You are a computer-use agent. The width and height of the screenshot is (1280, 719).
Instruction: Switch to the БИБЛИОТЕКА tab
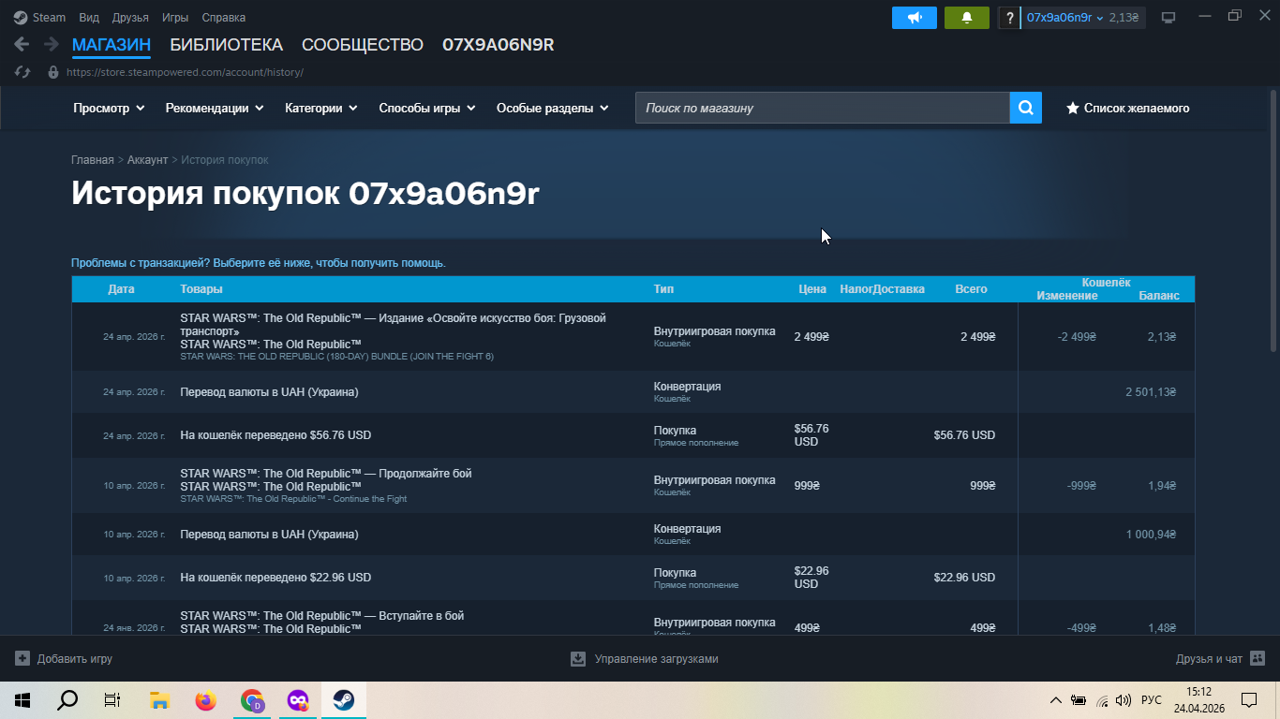tap(226, 45)
